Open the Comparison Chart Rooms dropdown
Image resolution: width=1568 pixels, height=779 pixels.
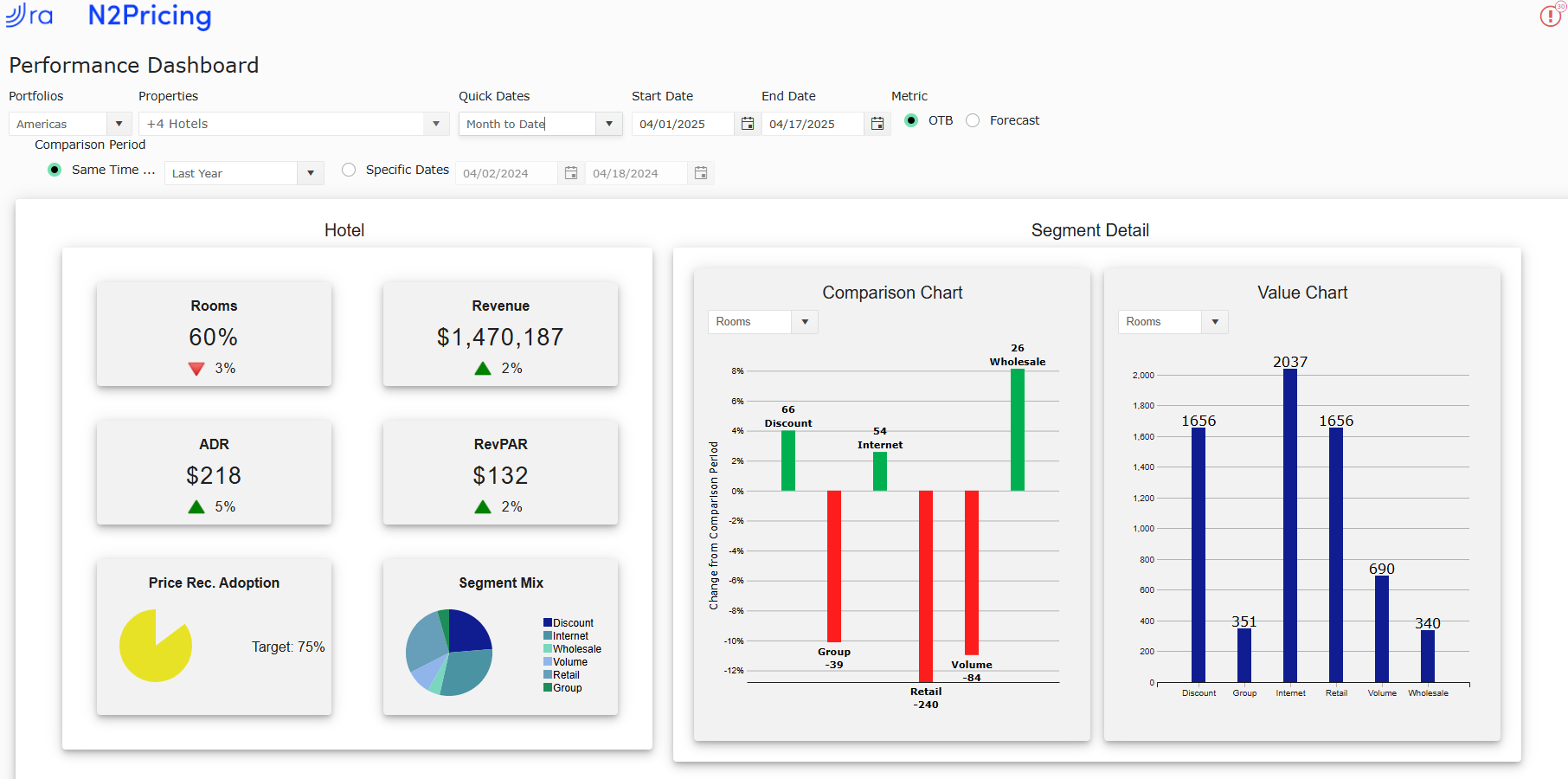pyautogui.click(x=762, y=322)
